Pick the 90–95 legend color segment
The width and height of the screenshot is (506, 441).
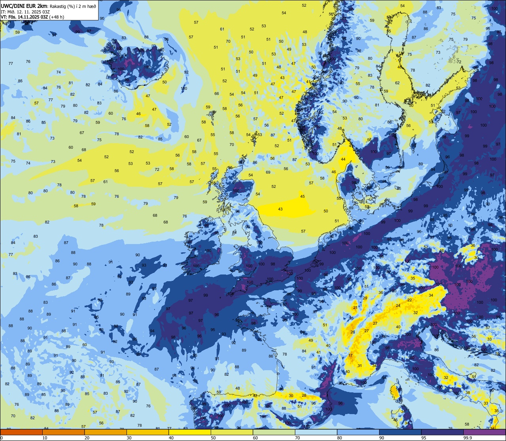point(400,432)
